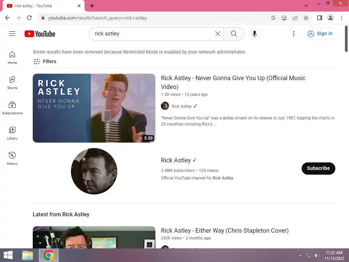Expand the tab search chevron
This screenshot has height=262, width=349.
point(306,6)
